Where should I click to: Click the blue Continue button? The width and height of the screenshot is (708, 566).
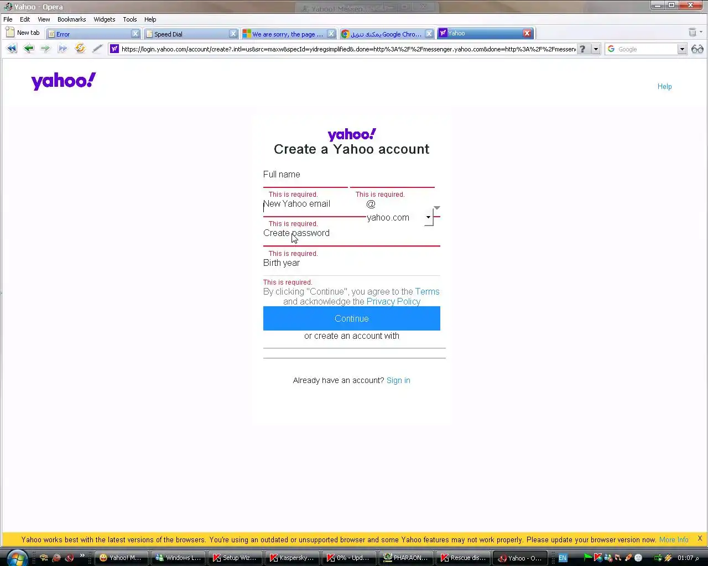tap(352, 318)
